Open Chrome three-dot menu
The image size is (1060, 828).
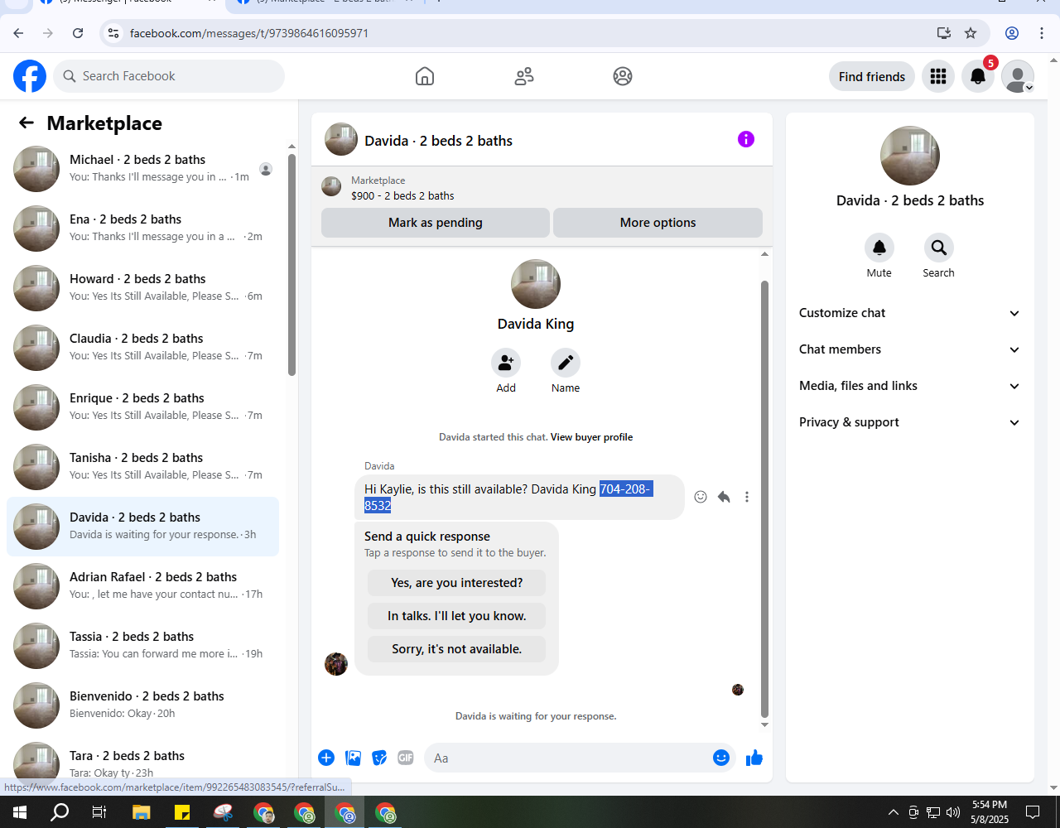1042,33
